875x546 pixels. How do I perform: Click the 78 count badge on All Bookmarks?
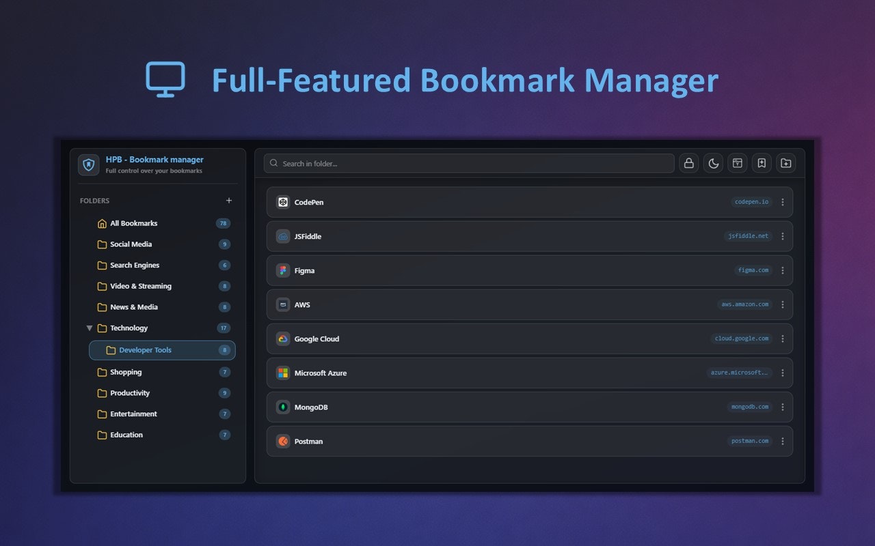(x=223, y=223)
